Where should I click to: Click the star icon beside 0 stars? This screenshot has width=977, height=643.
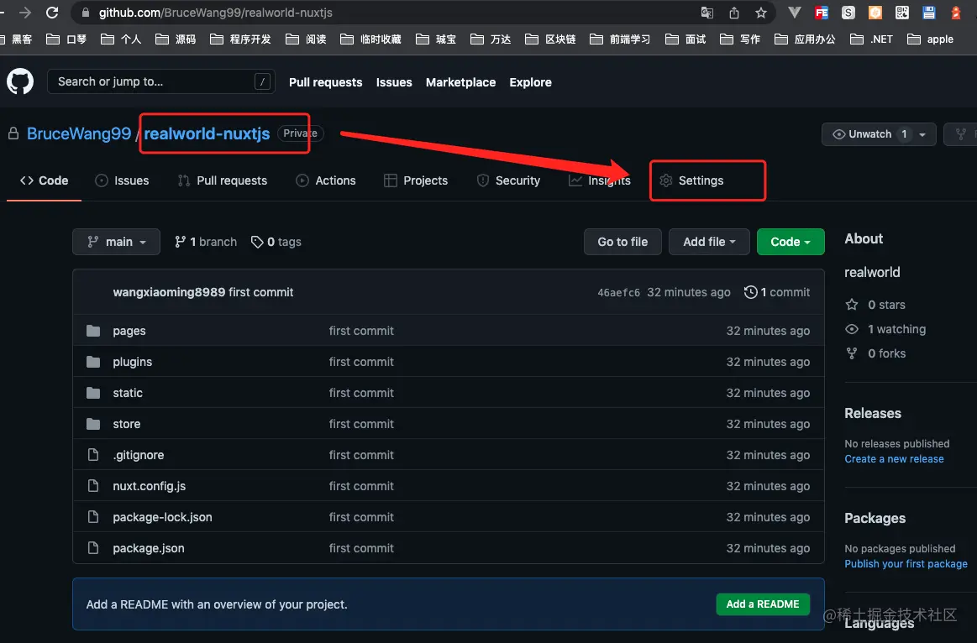(851, 305)
